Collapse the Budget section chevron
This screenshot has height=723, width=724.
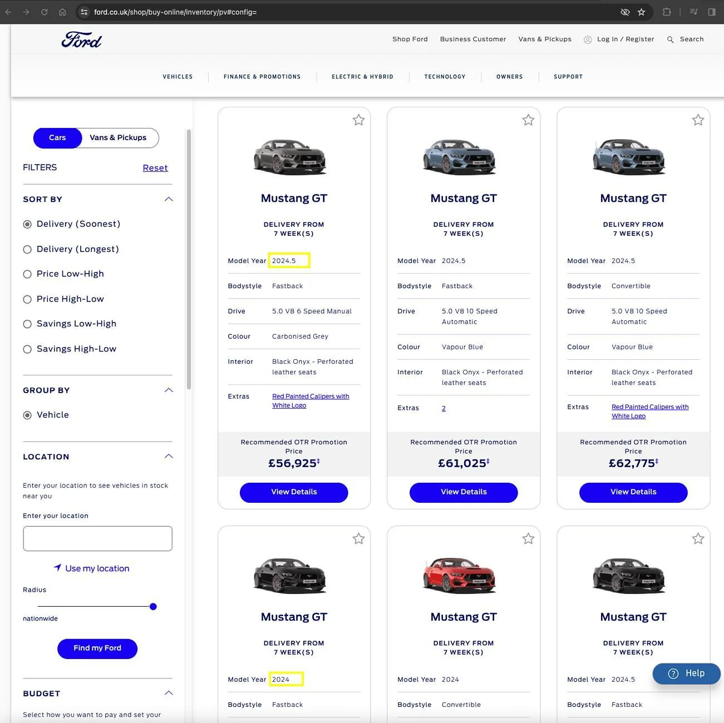click(x=169, y=693)
